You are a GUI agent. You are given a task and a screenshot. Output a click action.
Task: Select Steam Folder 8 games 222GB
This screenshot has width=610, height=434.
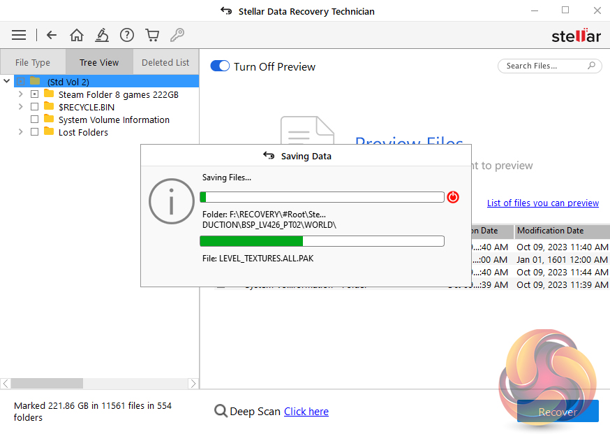[118, 94]
